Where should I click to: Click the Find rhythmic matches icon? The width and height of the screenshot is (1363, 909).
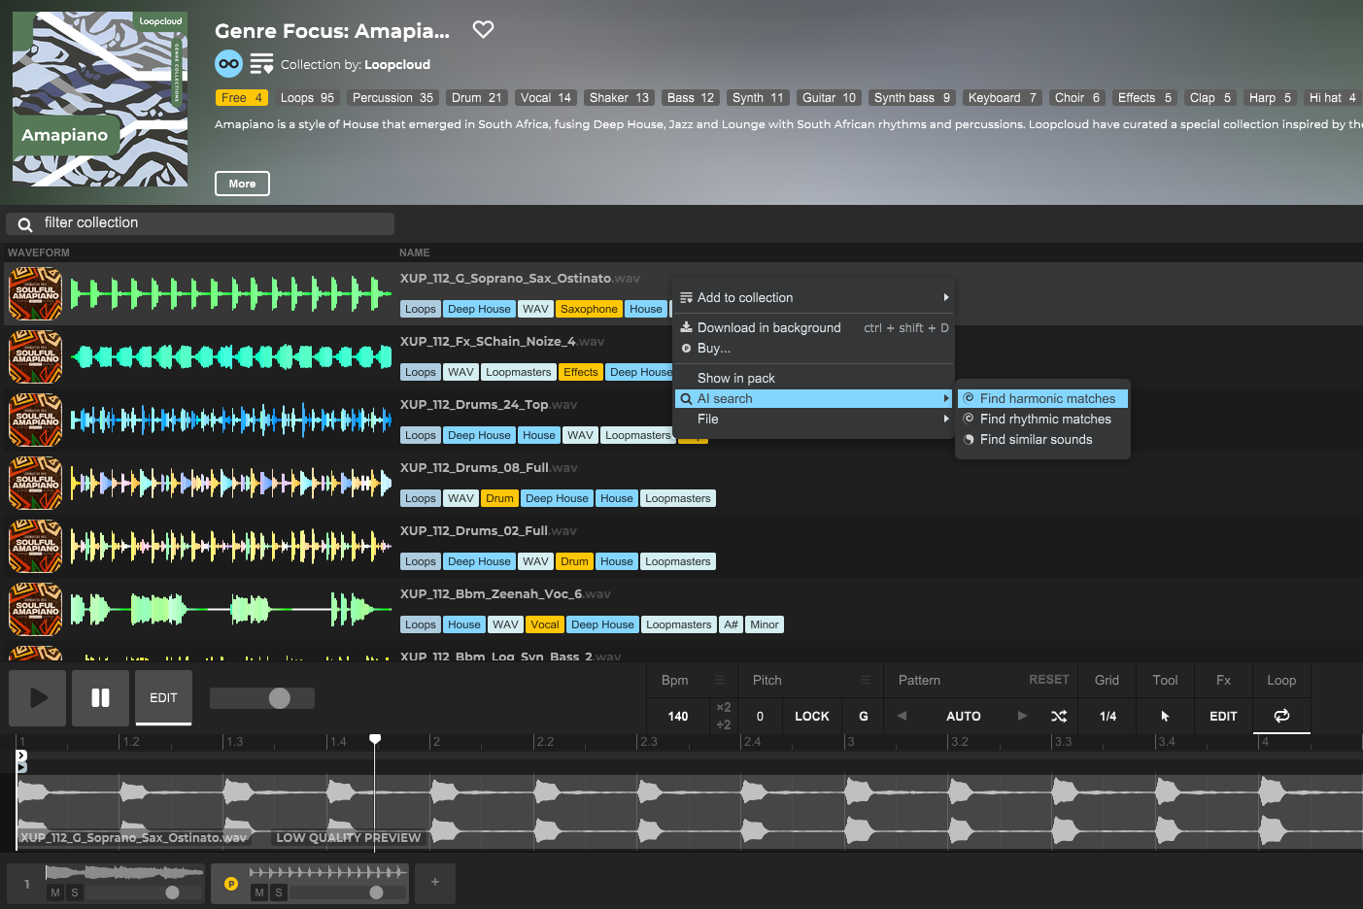click(x=969, y=419)
